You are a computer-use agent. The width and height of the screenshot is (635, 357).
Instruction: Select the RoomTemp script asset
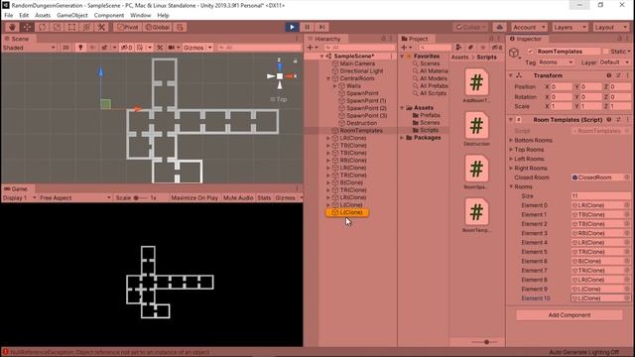point(476,215)
